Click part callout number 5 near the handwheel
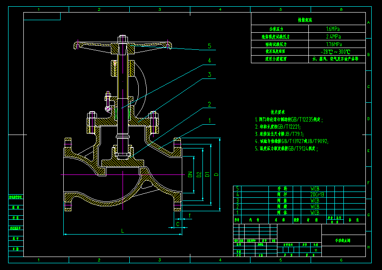 tap(209, 46)
